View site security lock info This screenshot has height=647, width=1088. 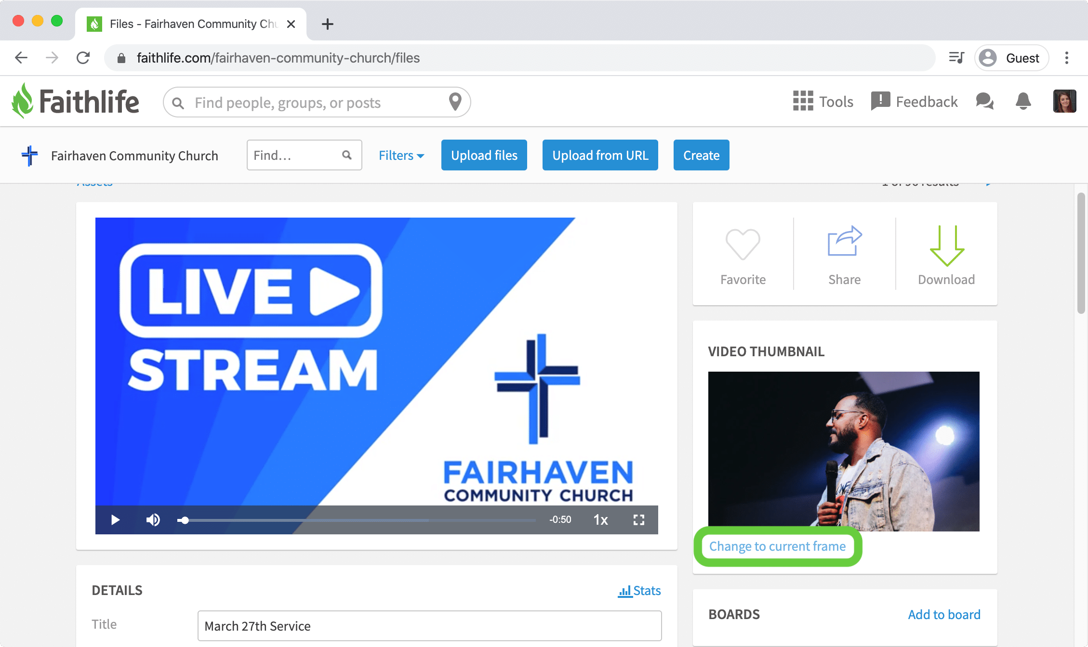click(x=121, y=58)
